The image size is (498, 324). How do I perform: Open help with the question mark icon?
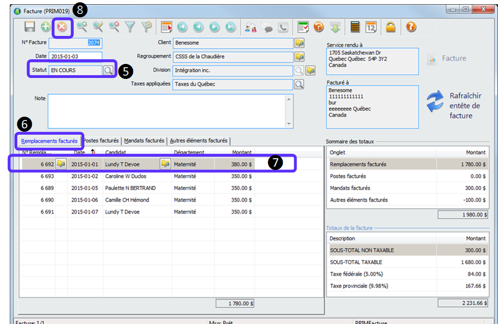click(x=410, y=27)
